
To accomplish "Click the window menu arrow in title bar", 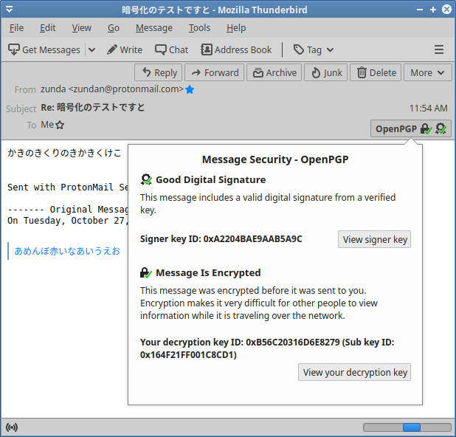I will [x=10, y=10].
